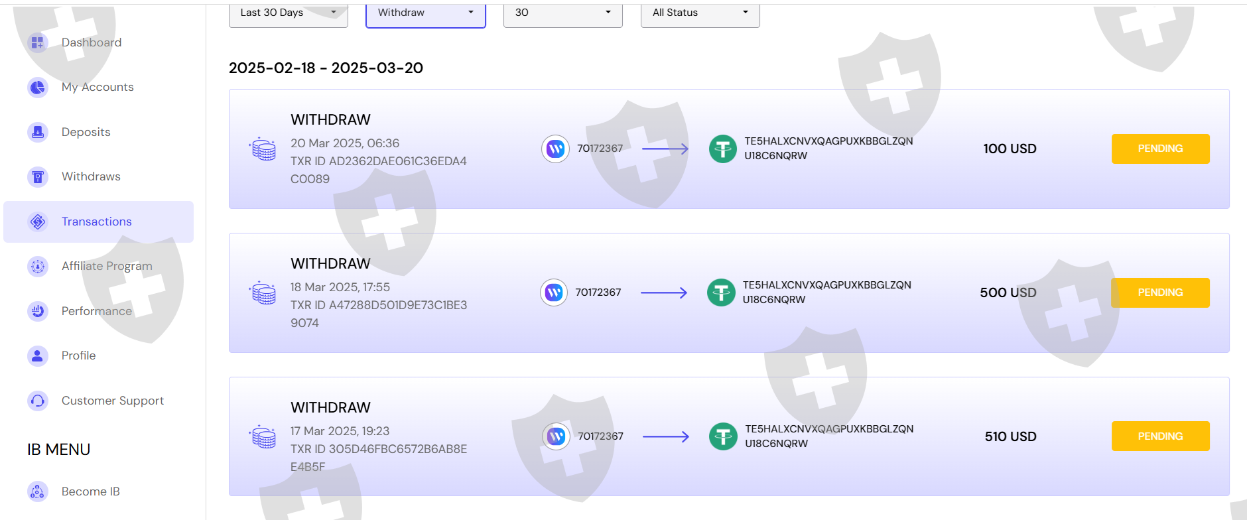The height and width of the screenshot is (520, 1247).
Task: Click the Become IB icon
Action: (38, 491)
